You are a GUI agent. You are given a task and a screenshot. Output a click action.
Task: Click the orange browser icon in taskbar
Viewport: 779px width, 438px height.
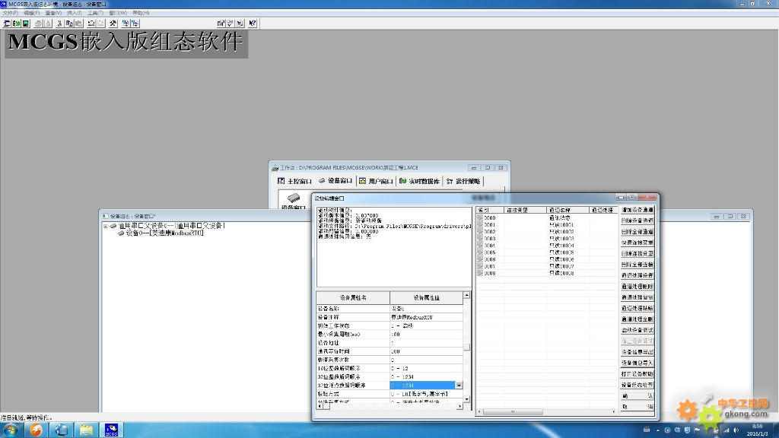point(36,430)
